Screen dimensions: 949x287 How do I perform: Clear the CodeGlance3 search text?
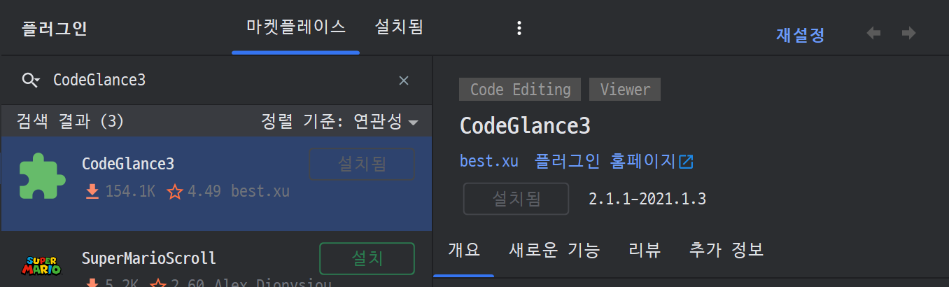(404, 80)
